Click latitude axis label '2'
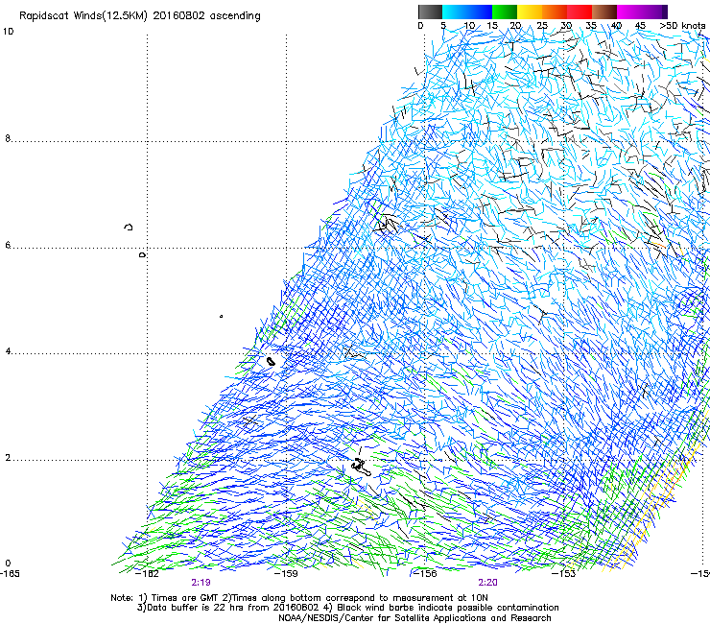The height and width of the screenshot is (624, 710). click(x=8, y=458)
